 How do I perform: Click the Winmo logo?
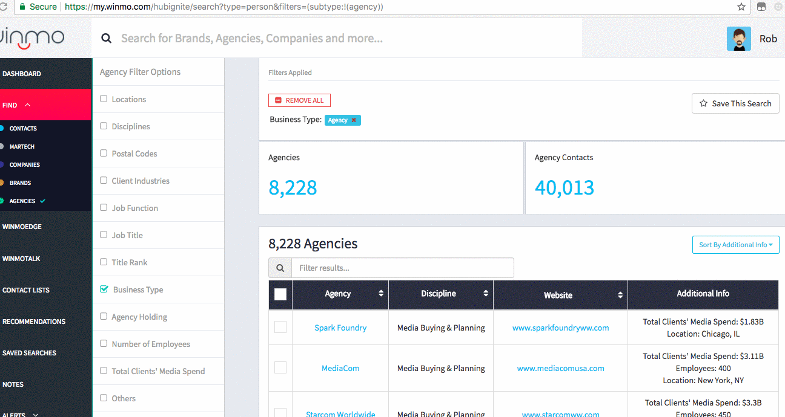pyautogui.click(x=32, y=38)
